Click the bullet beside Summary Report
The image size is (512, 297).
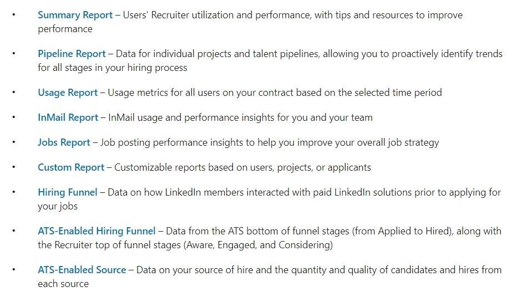14,15
